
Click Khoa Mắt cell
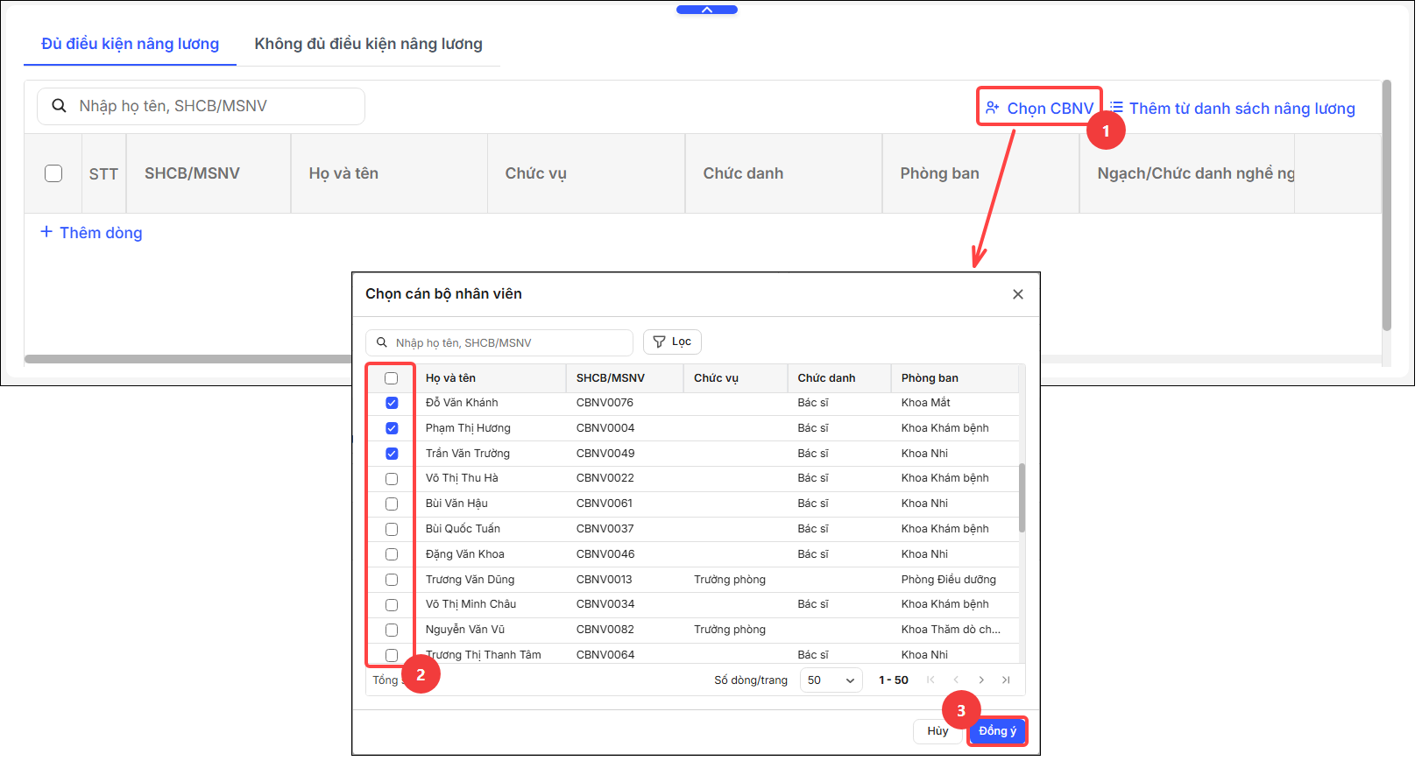pos(926,403)
